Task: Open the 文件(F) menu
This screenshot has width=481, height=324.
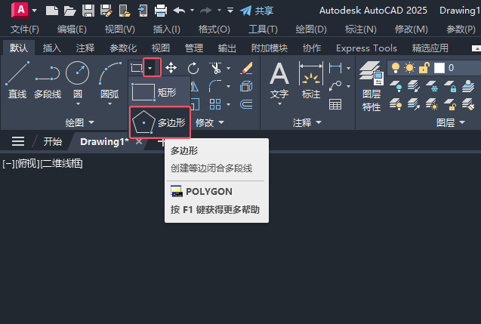Action: 24,29
